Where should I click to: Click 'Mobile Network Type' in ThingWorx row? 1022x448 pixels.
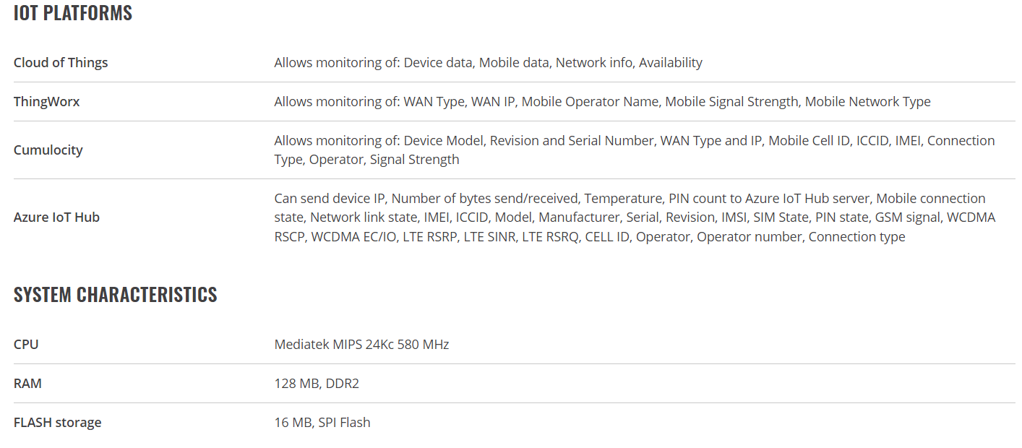click(x=868, y=102)
